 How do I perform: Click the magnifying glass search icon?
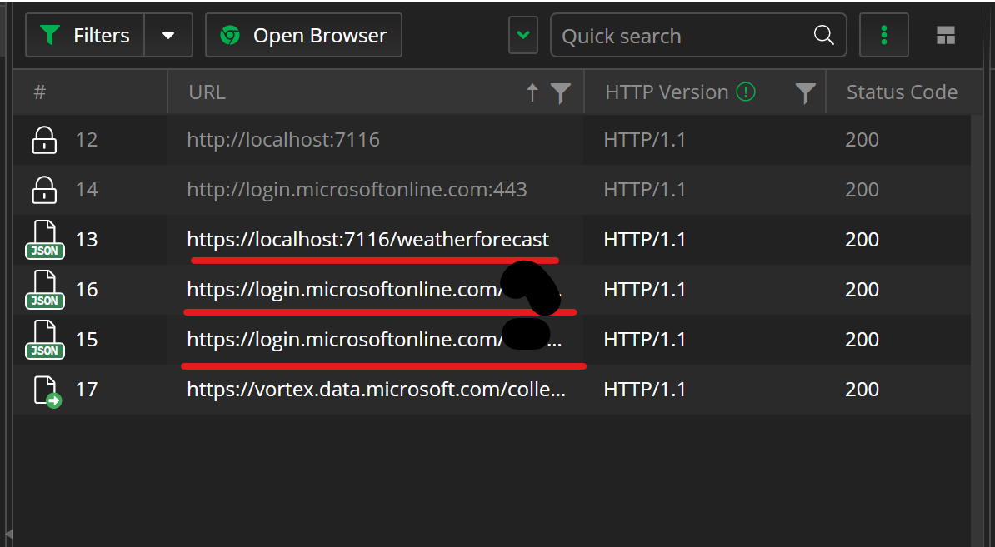[x=823, y=35]
